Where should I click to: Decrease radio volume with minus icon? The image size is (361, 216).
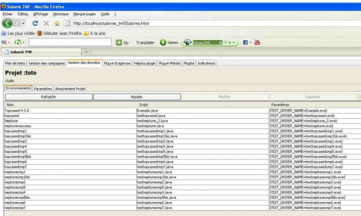click(233, 43)
